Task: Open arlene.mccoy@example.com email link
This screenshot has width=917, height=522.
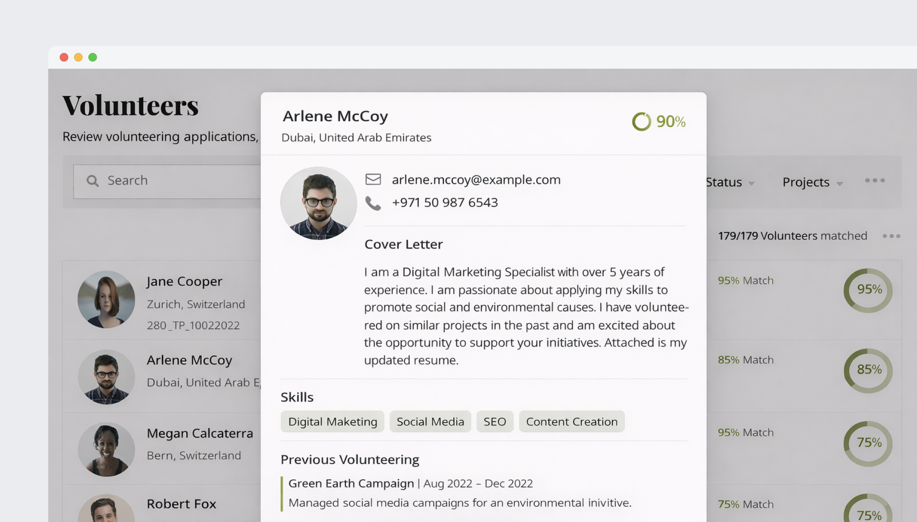Action: (x=476, y=180)
